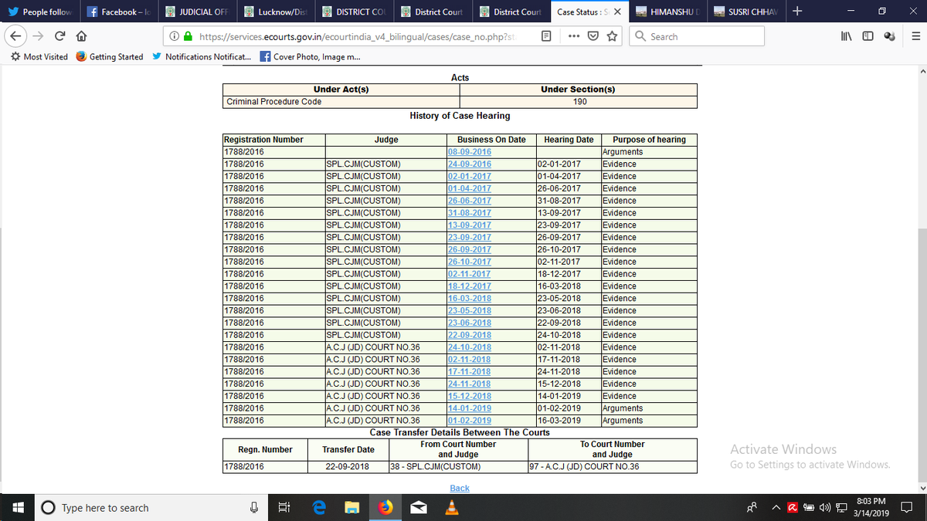Open the Windows Start menu
Viewport: 927px width, 521px height.
click(19, 508)
